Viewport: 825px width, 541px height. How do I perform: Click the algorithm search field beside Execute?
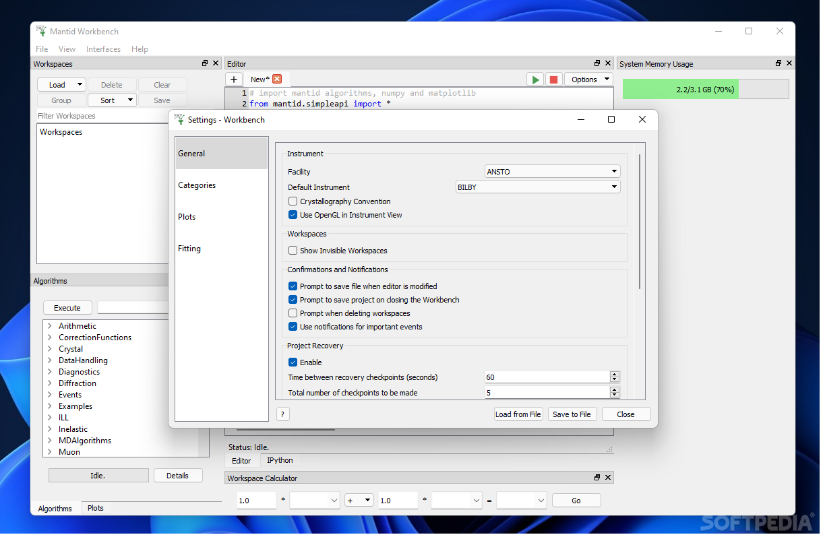[133, 308]
